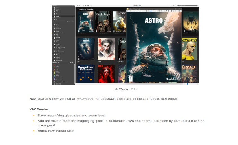Open the Reading list in sidebar
This screenshot has height=145, width=238.
pos(57,66)
